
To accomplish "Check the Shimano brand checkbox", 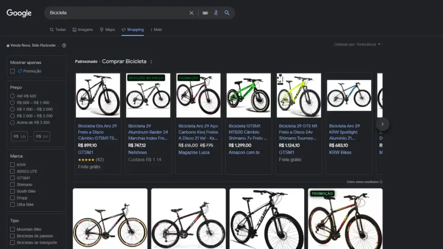I will pos(13,185).
